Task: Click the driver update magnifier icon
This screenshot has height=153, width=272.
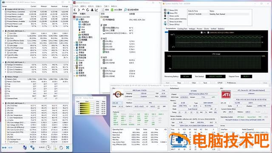Action: point(125,10)
